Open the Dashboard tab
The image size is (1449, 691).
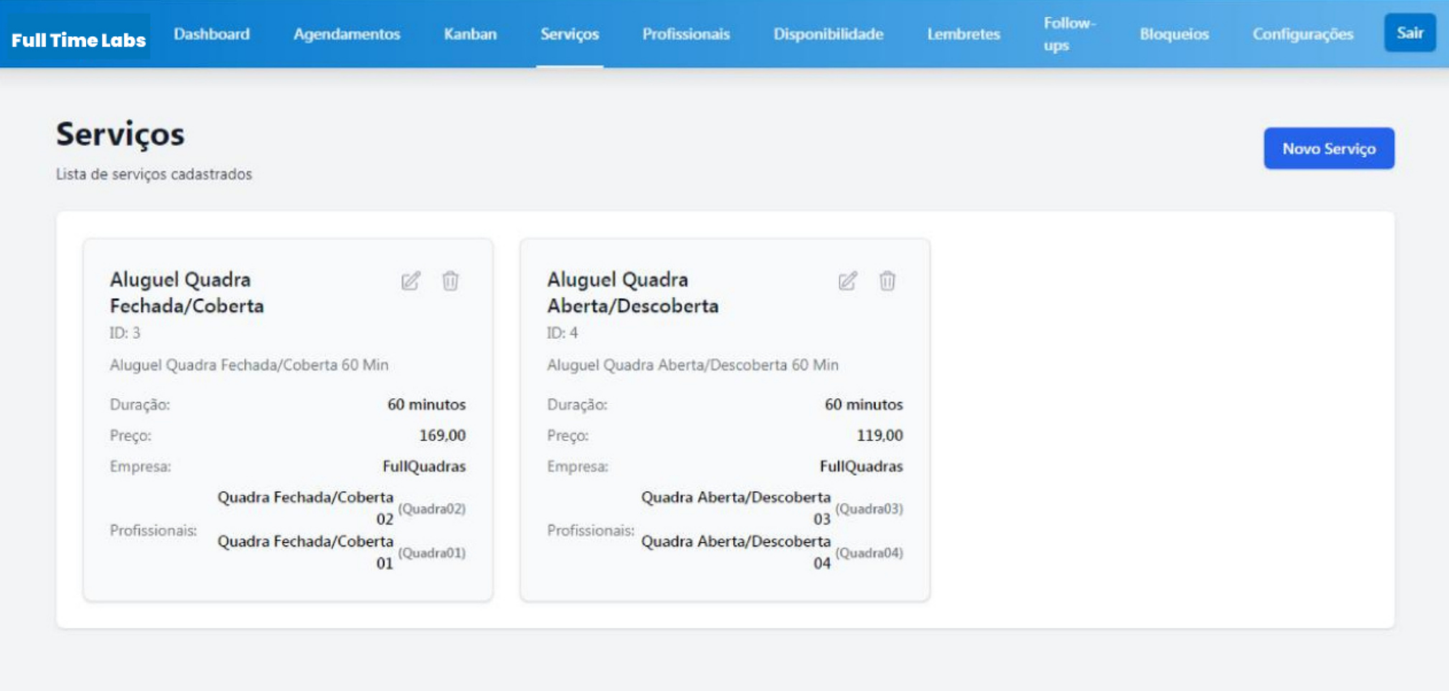point(212,34)
